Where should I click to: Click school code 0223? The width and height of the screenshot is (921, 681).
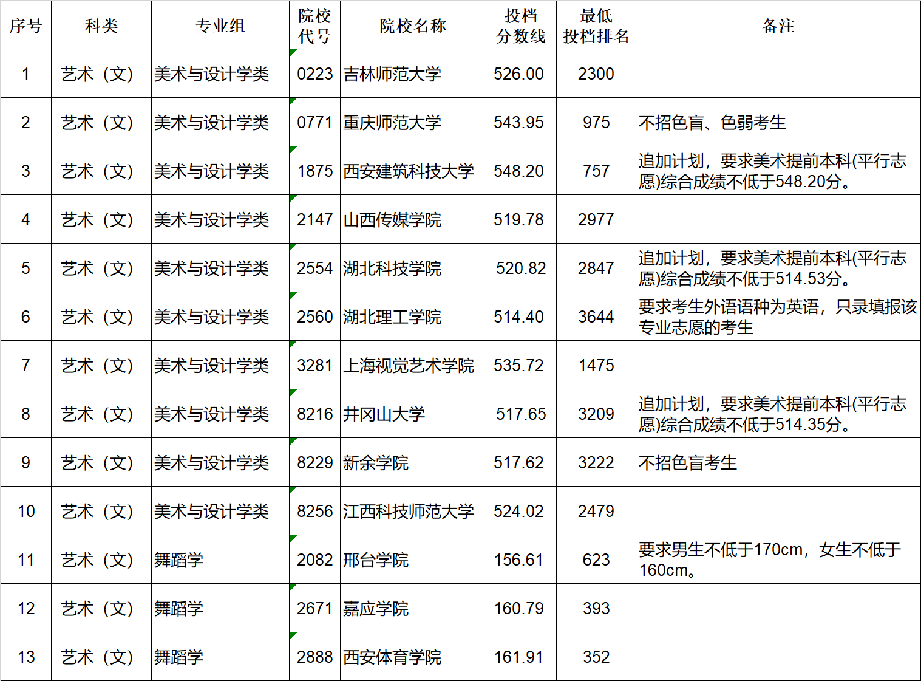point(314,74)
